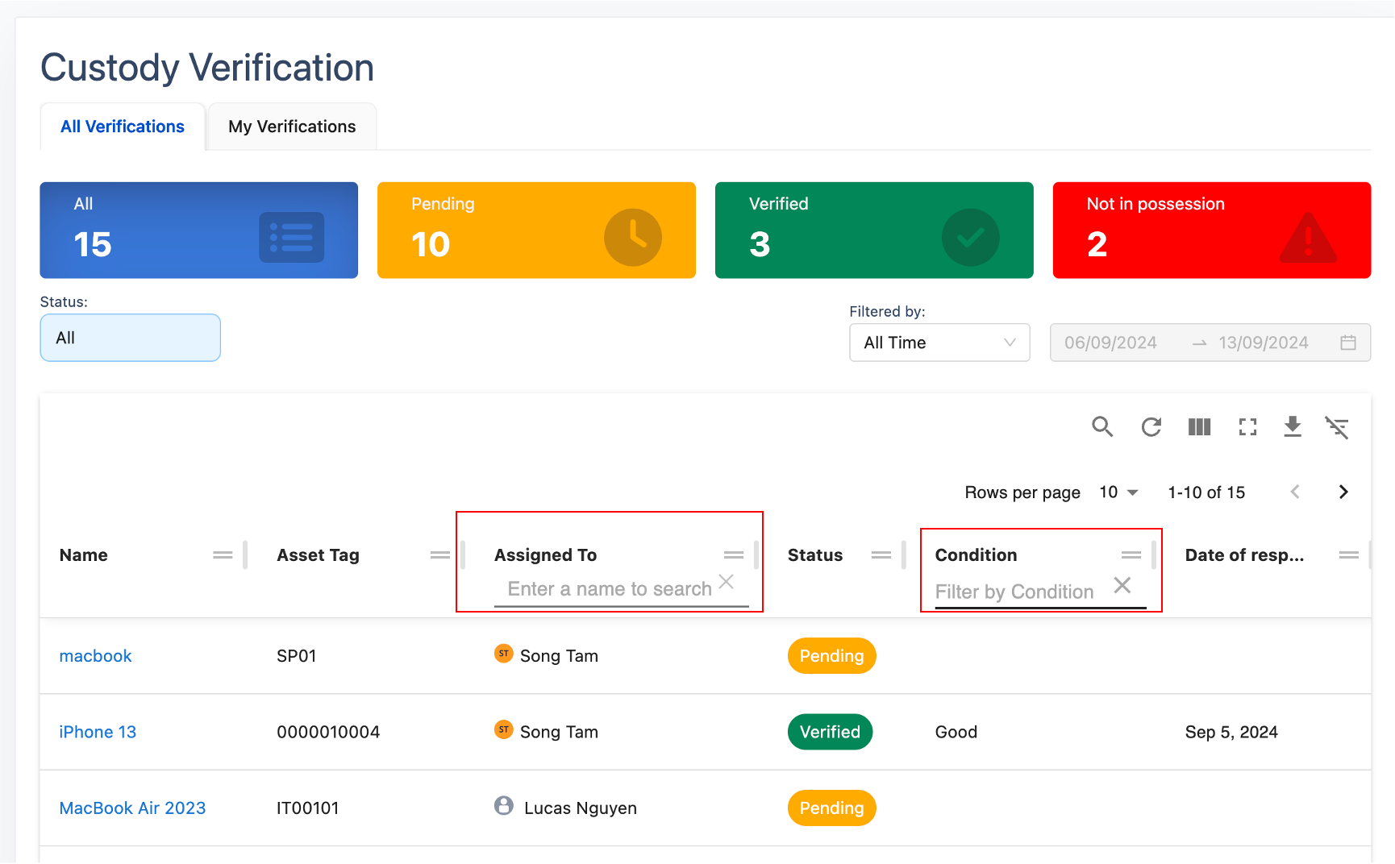This screenshot has height=864, width=1395.
Task: Open the calendar icon in date range
Action: pos(1347,343)
